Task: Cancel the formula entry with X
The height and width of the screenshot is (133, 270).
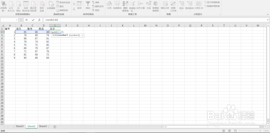Action: point(27,20)
